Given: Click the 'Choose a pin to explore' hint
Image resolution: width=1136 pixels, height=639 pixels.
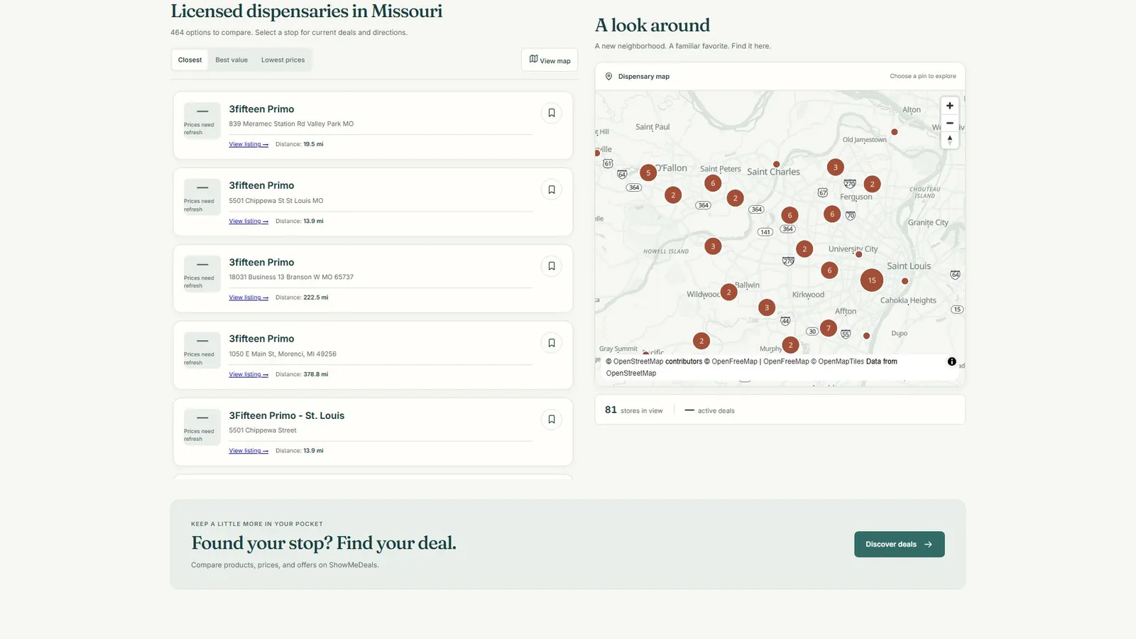Looking at the screenshot, I should click(x=923, y=76).
